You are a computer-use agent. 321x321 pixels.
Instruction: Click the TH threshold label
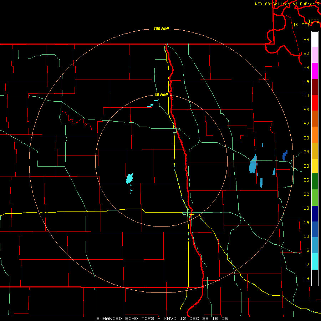pyautogui.click(x=306, y=279)
